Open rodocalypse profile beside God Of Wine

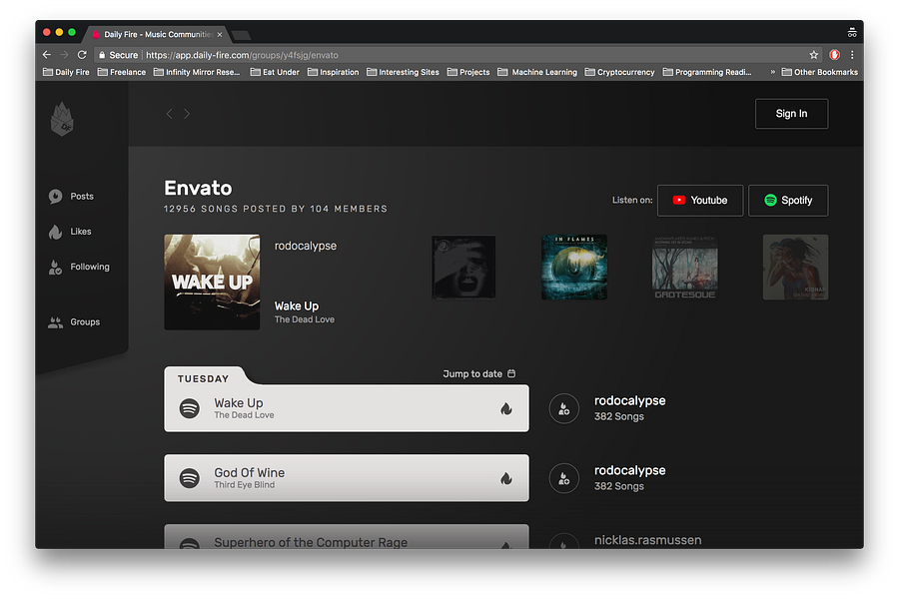click(x=629, y=470)
